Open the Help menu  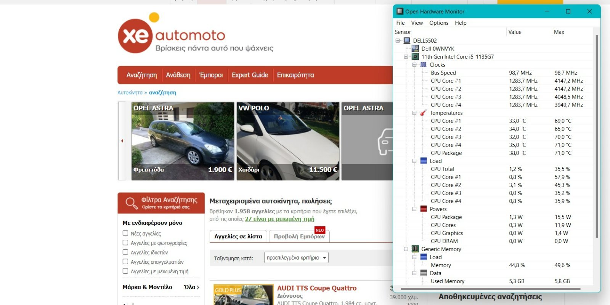[461, 23]
